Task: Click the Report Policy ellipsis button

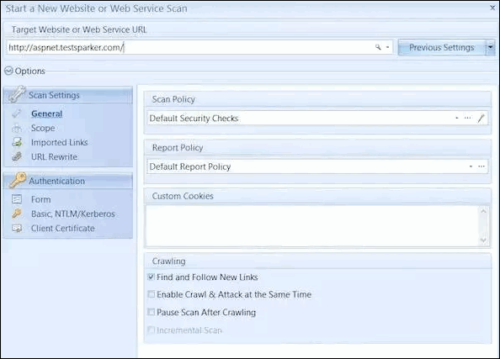Action: click(x=481, y=166)
